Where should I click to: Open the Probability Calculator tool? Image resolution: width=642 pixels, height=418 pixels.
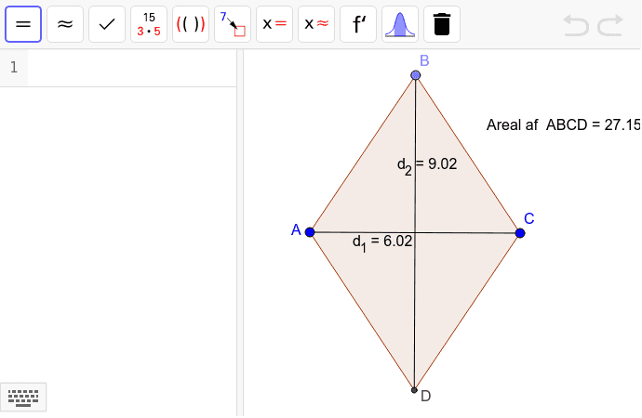pos(400,24)
